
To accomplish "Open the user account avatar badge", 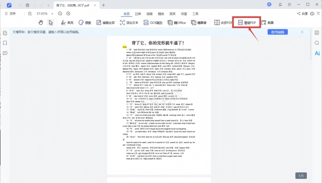I will pyautogui.click(x=269, y=4).
